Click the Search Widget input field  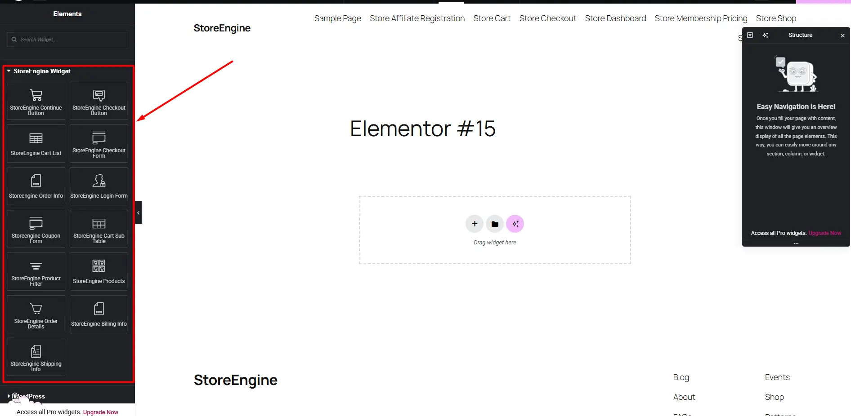(67, 40)
